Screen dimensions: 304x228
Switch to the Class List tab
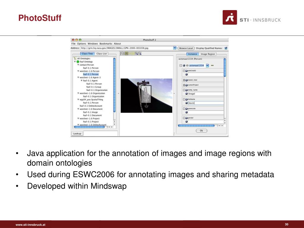click(x=102, y=54)
